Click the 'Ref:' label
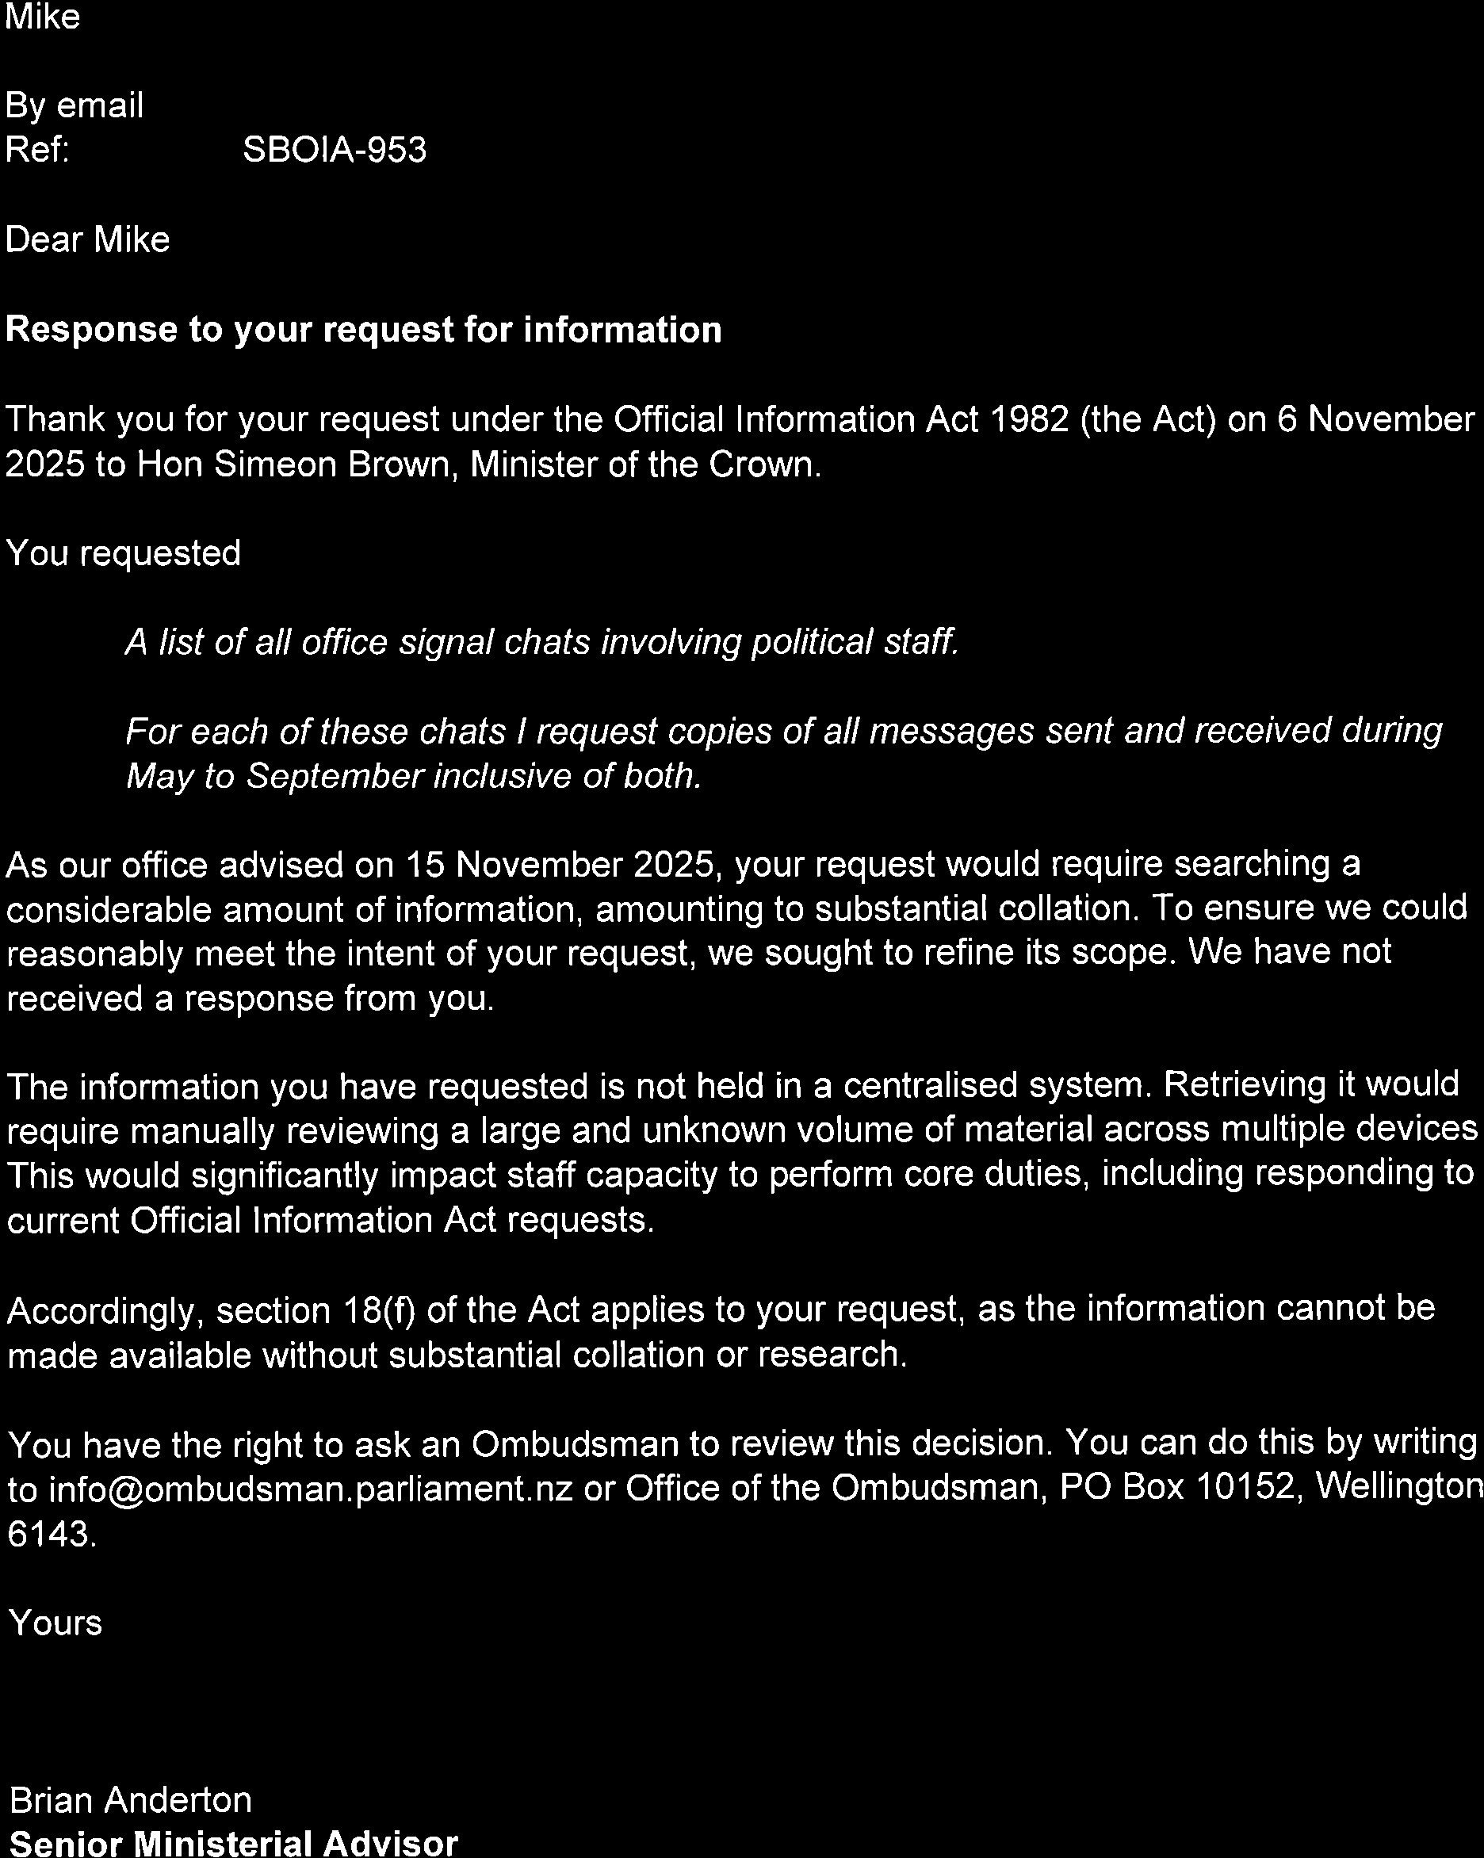This screenshot has width=1484, height=1858. pyautogui.click(x=37, y=151)
